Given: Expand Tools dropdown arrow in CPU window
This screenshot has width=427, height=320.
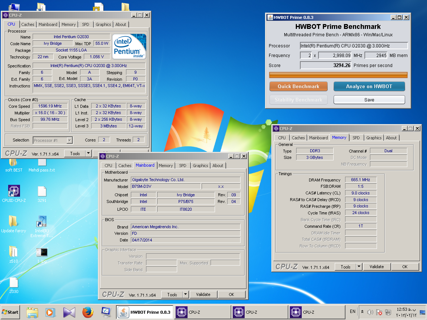Looking at the screenshot, I should (x=88, y=153).
